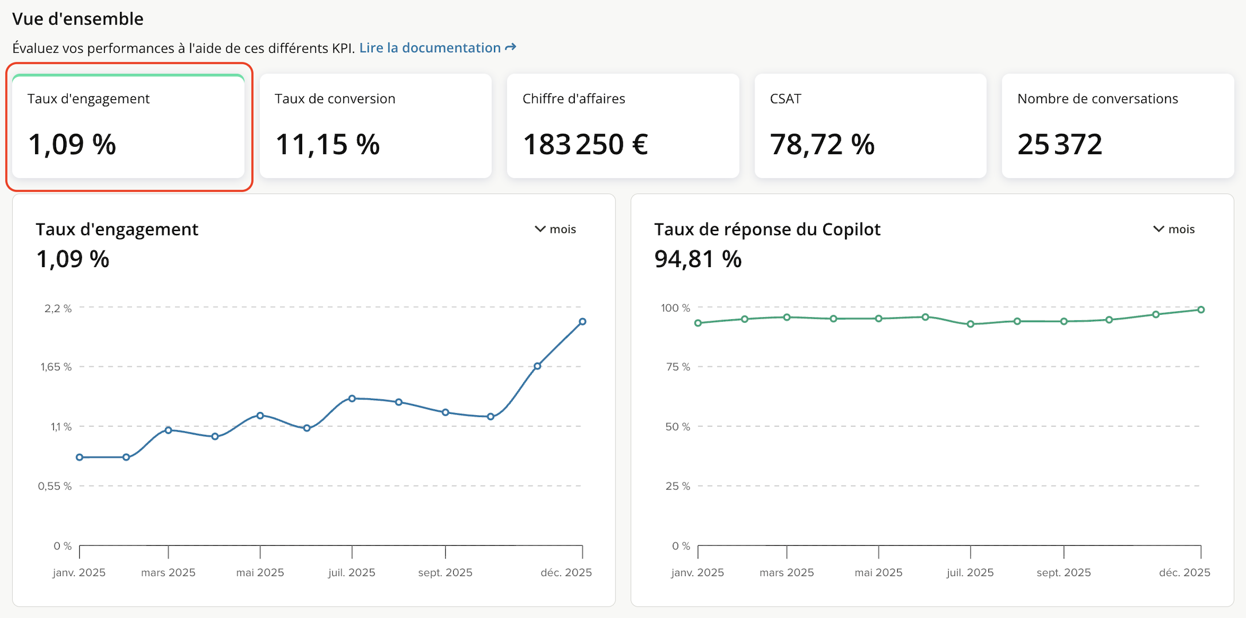This screenshot has width=1246, height=618.
Task: Select the Taux de conversion KPI card
Action: tap(376, 126)
